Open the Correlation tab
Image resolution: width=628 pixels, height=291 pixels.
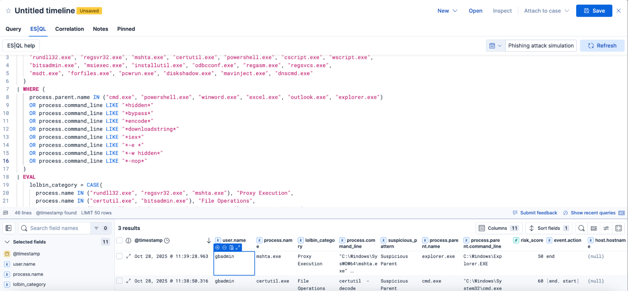point(69,29)
